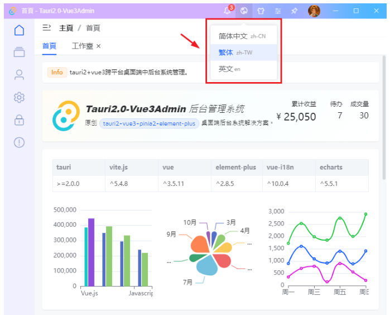Open the home icon in sidebar
The width and height of the screenshot is (390, 315).
[19, 30]
